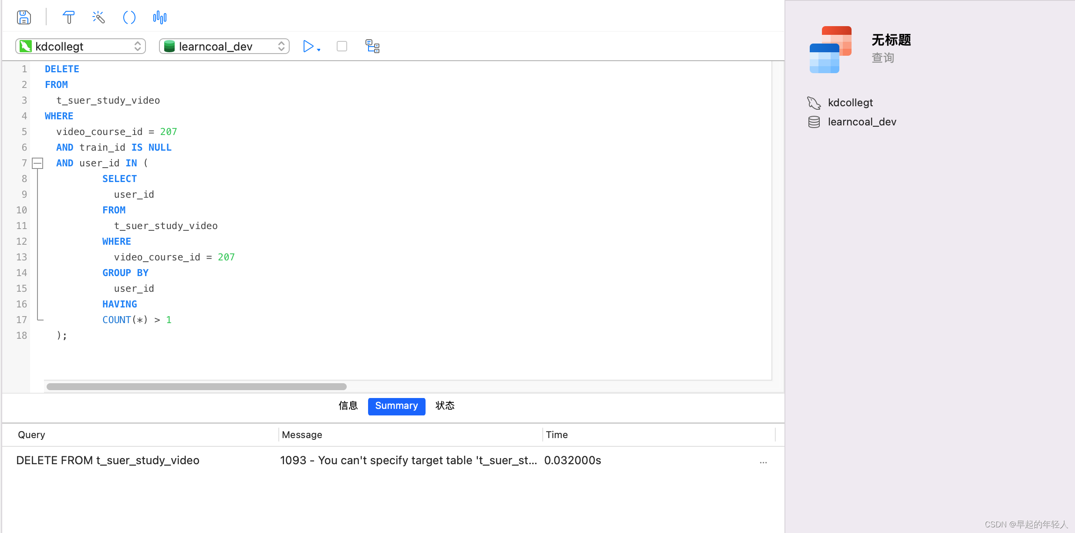
Task: Select the DELETE FROM result row
Action: tap(108, 460)
